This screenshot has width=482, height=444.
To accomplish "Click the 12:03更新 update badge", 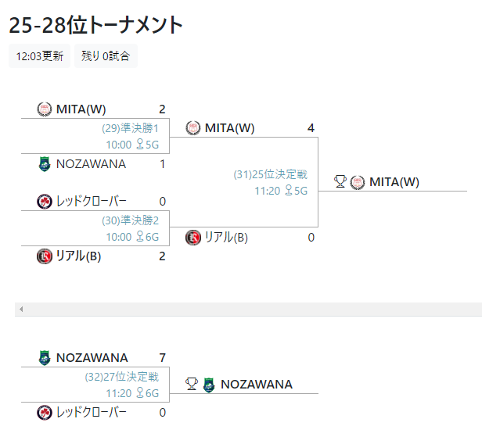I will coord(40,55).
